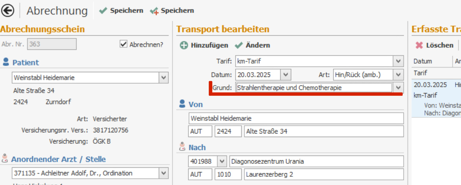Click the back arrow icon

8,11
